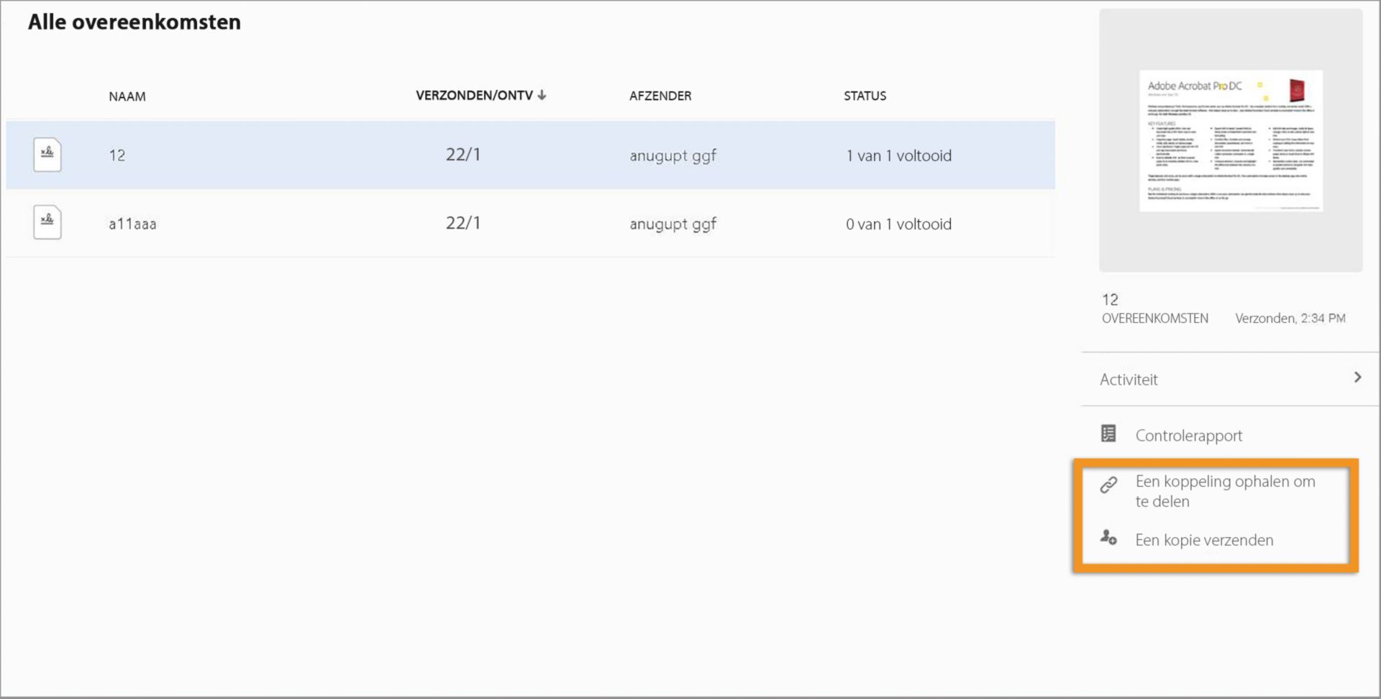Viewport: 1381px width, 699px height.
Task: Select the agreement named 12
Action: coord(117,155)
